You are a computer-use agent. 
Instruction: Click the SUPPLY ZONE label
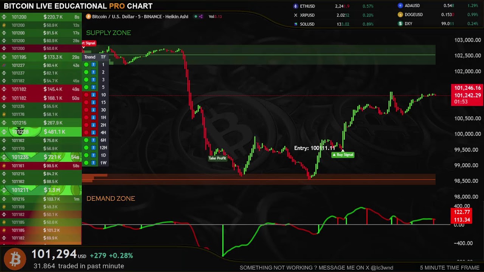(109, 33)
